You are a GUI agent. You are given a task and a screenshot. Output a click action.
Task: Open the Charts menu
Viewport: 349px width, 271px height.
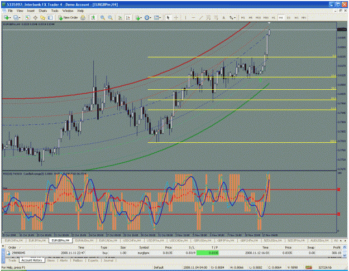coord(43,11)
